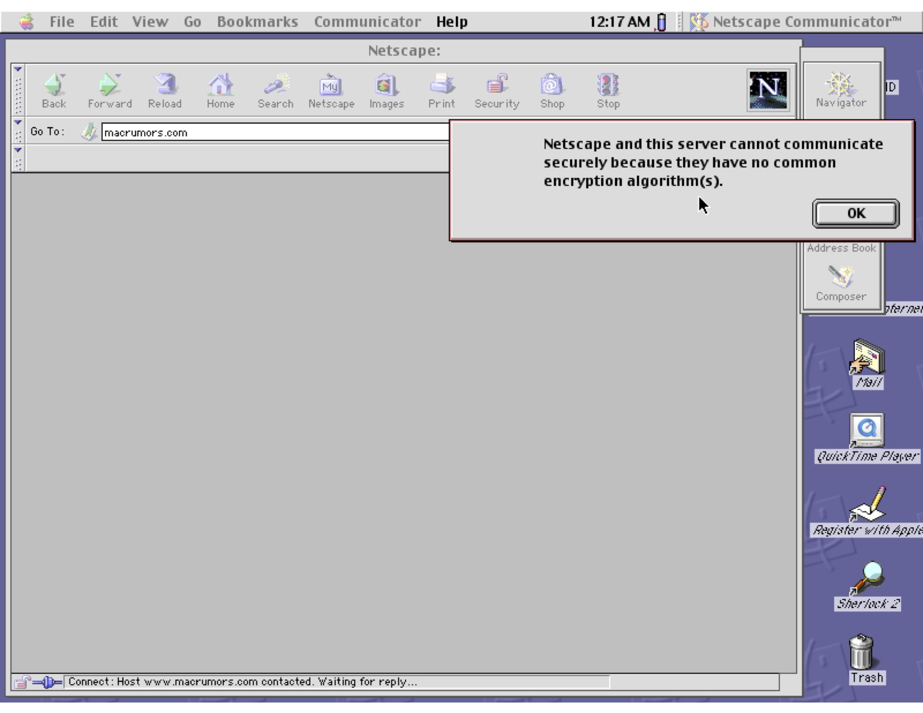
Task: Click the Back navigation icon
Action: pos(54,91)
